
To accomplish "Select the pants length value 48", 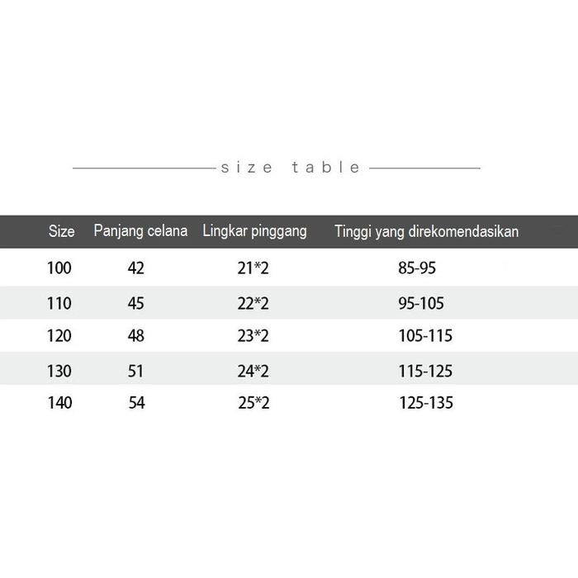I will coord(136,336).
